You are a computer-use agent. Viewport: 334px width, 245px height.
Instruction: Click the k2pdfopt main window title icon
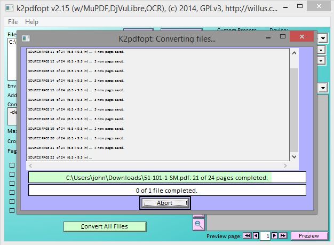point(10,9)
